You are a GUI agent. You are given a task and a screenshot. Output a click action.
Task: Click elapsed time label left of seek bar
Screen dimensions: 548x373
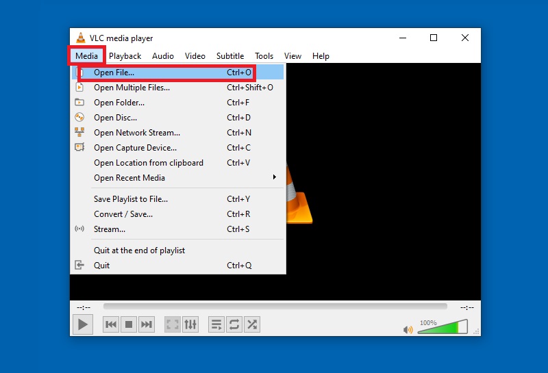(84, 307)
